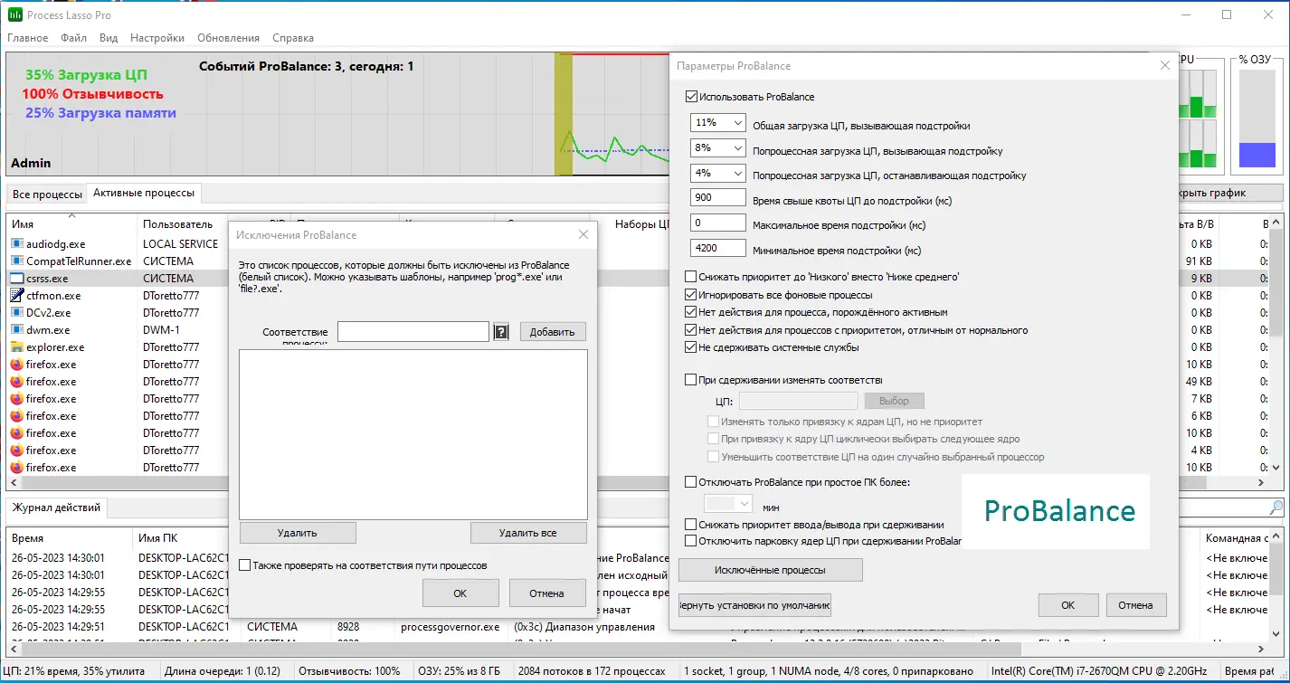Switch to the Активные процессы tab
Image resolution: width=1290 pixels, height=683 pixels.
click(144, 194)
